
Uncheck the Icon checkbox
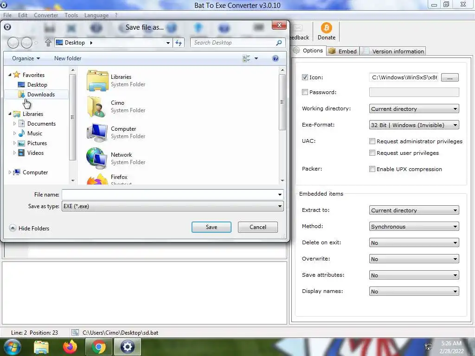305,77
